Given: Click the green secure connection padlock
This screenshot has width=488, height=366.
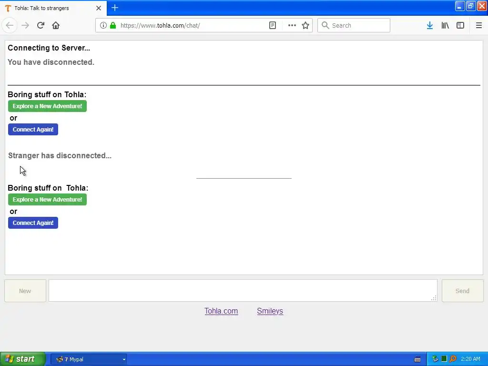Looking at the screenshot, I should pyautogui.click(x=113, y=26).
